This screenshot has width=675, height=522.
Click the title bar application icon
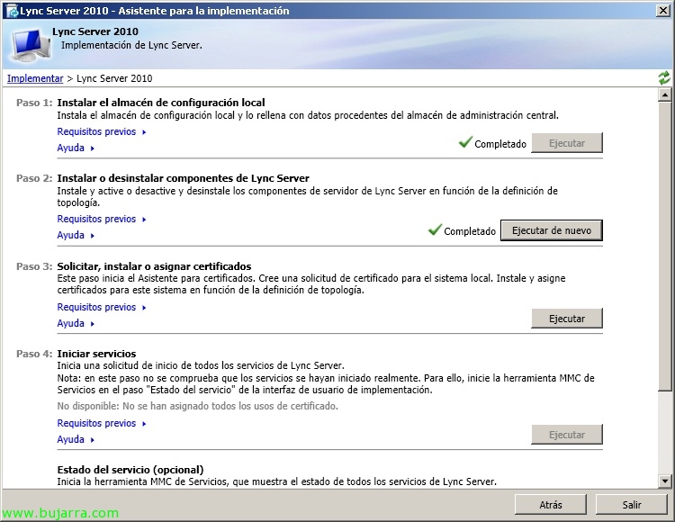[x=12, y=11]
